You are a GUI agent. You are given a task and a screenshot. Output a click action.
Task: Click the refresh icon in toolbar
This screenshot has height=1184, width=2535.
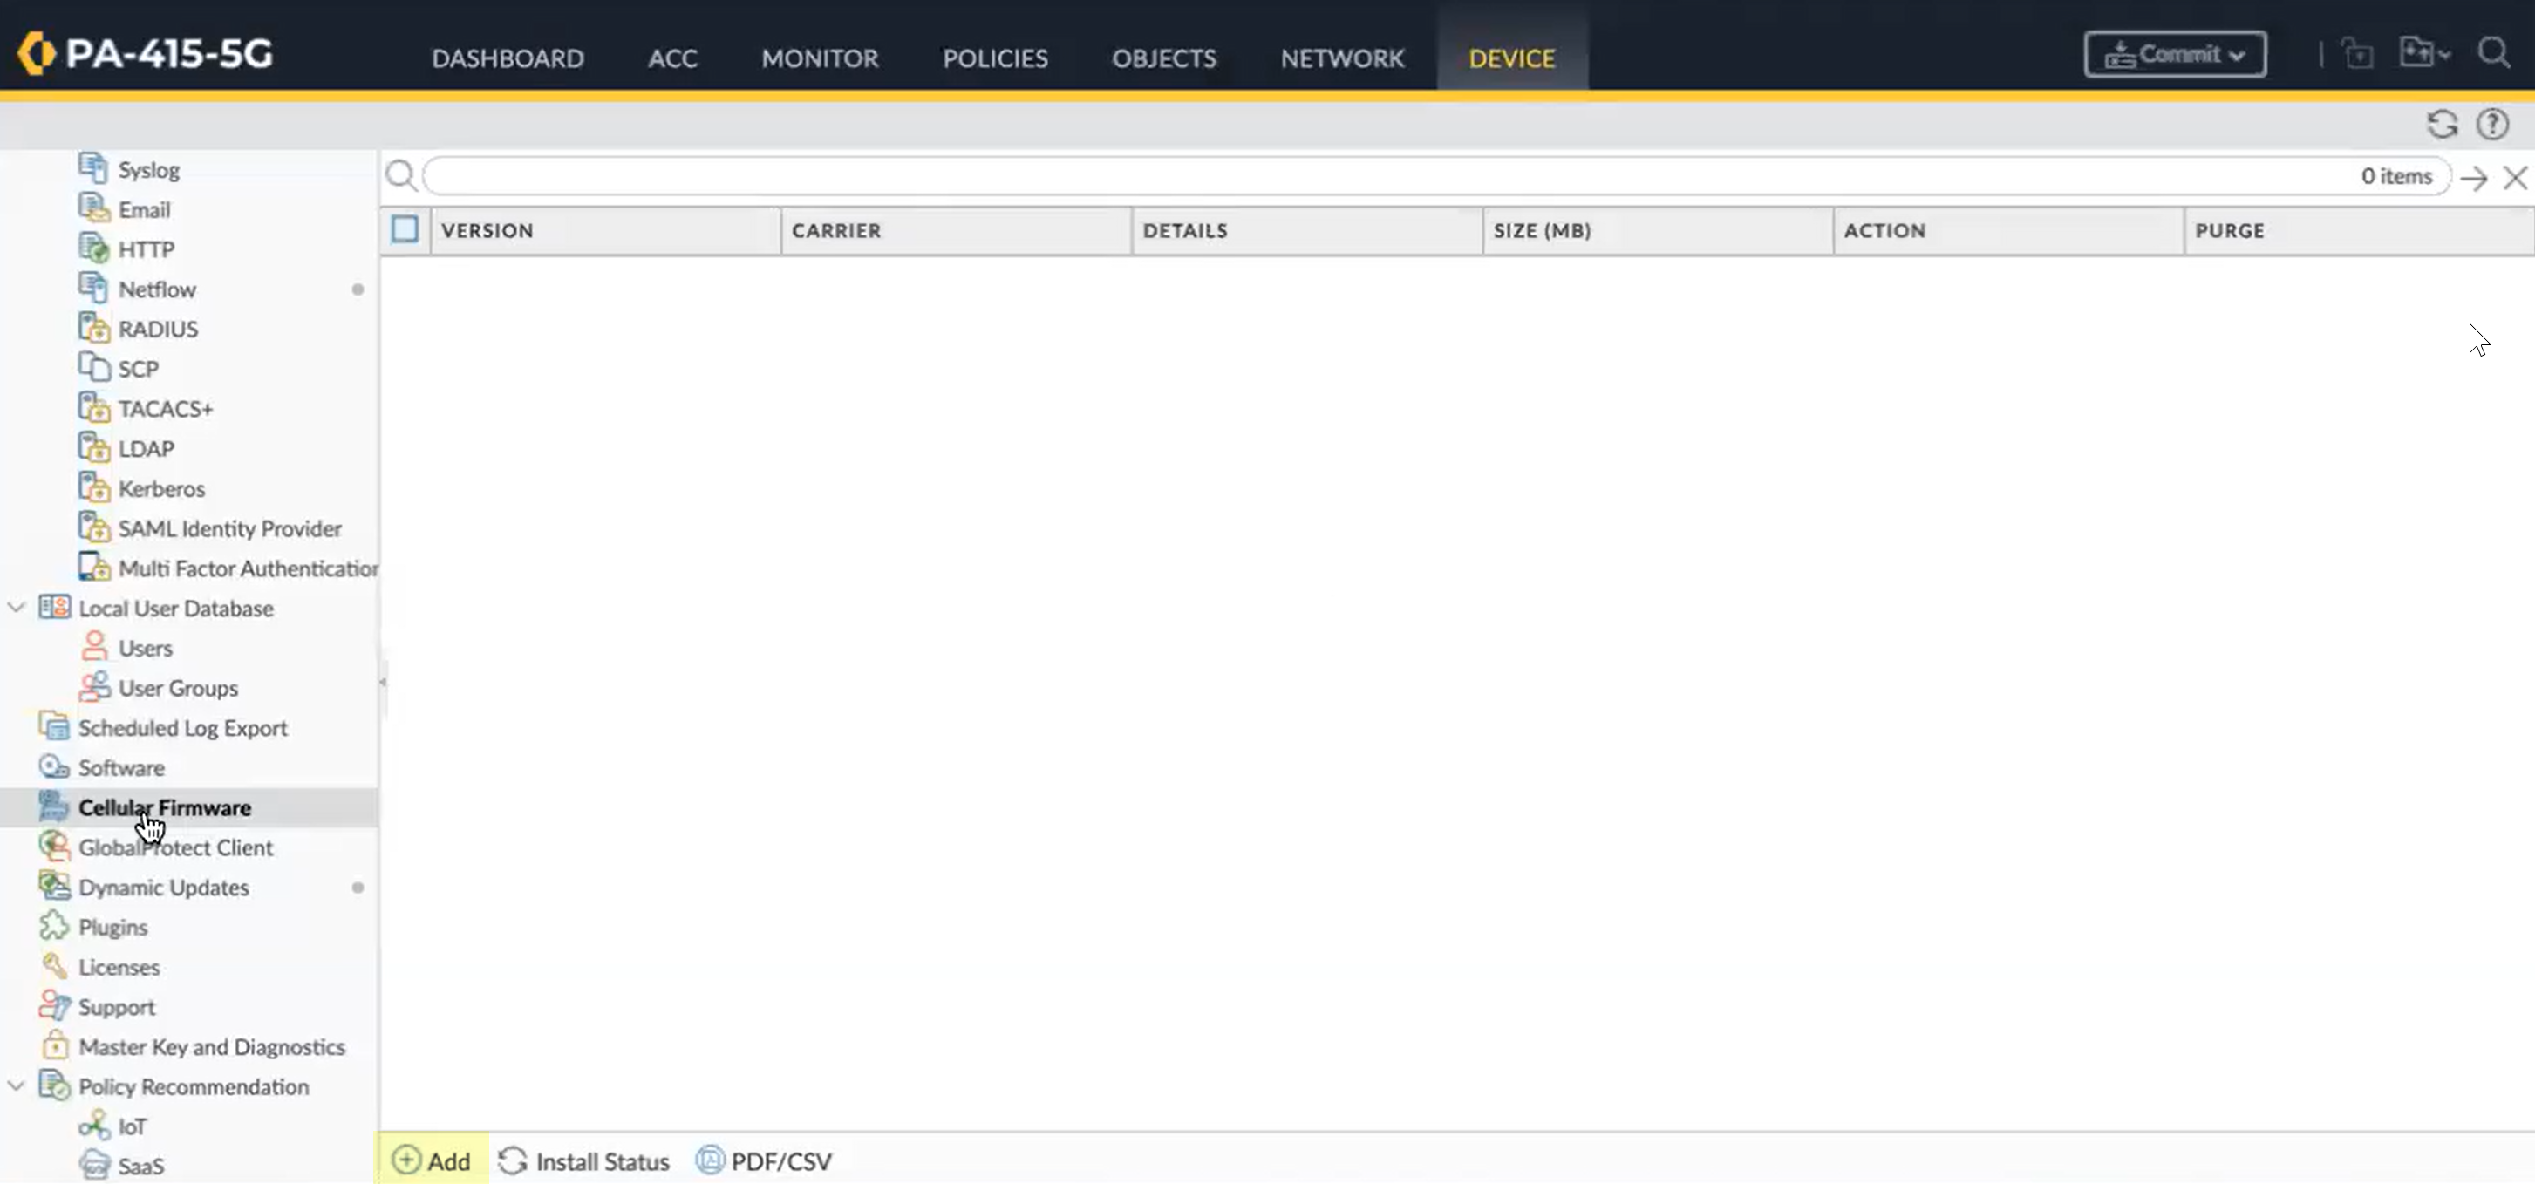[x=2442, y=124]
